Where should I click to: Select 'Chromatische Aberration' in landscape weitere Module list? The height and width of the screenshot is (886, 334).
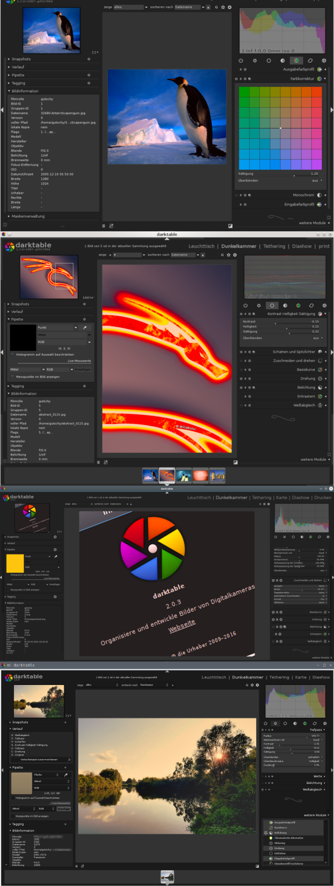tap(292, 838)
